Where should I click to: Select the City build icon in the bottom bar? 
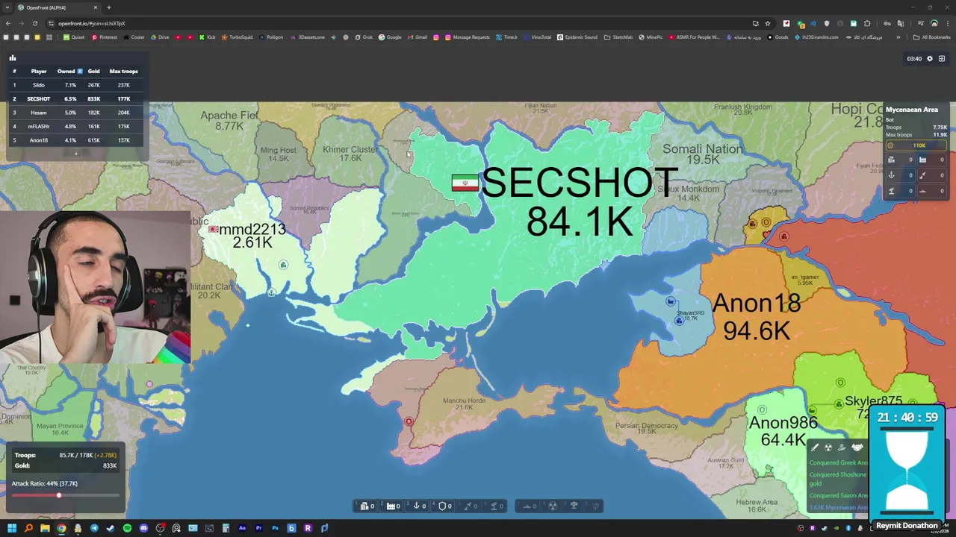pyautogui.click(x=365, y=506)
